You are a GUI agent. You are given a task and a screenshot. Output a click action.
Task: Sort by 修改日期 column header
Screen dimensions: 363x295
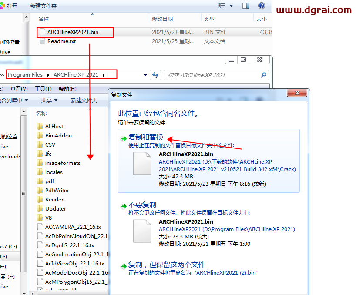tap(162, 19)
